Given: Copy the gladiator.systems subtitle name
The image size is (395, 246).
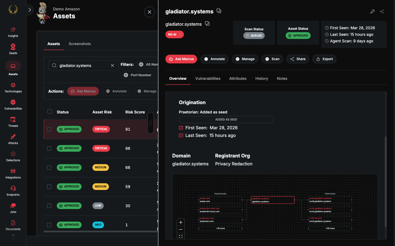Looking at the screenshot, I should 207,24.
